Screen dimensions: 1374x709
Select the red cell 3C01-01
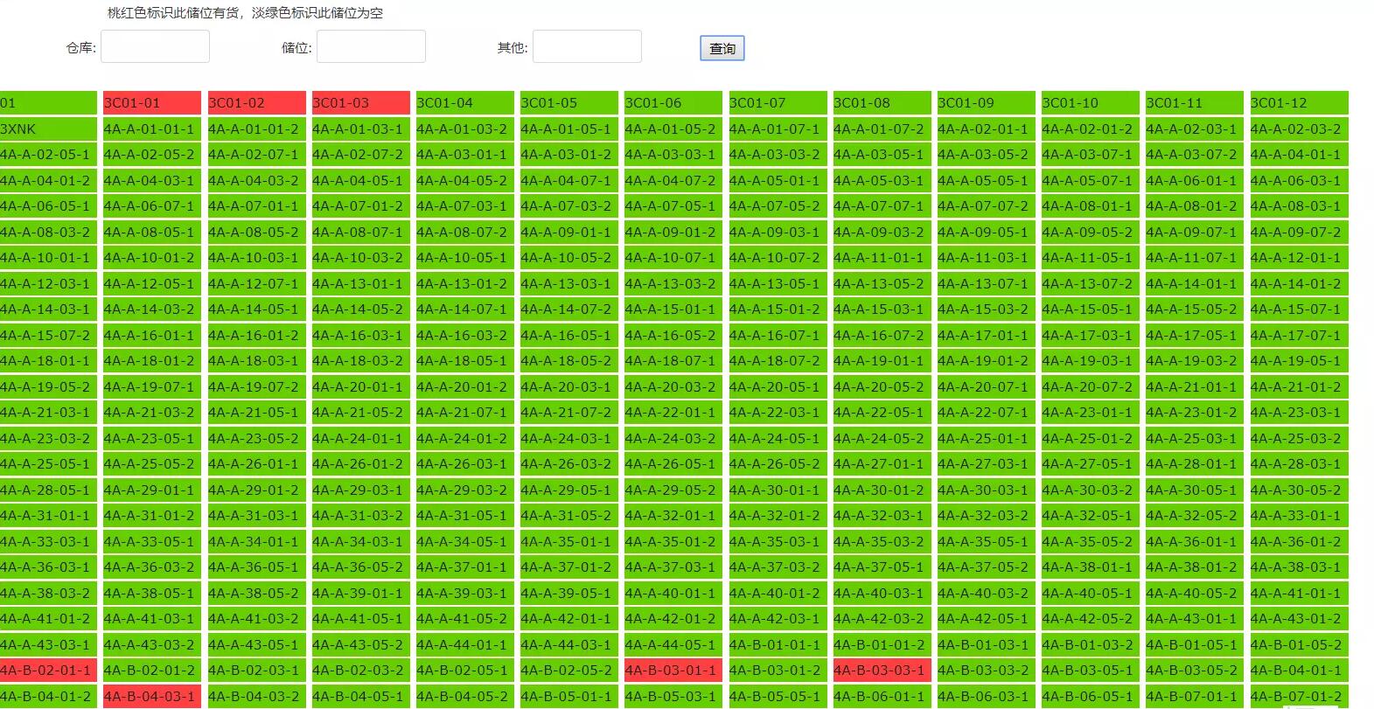click(x=152, y=103)
